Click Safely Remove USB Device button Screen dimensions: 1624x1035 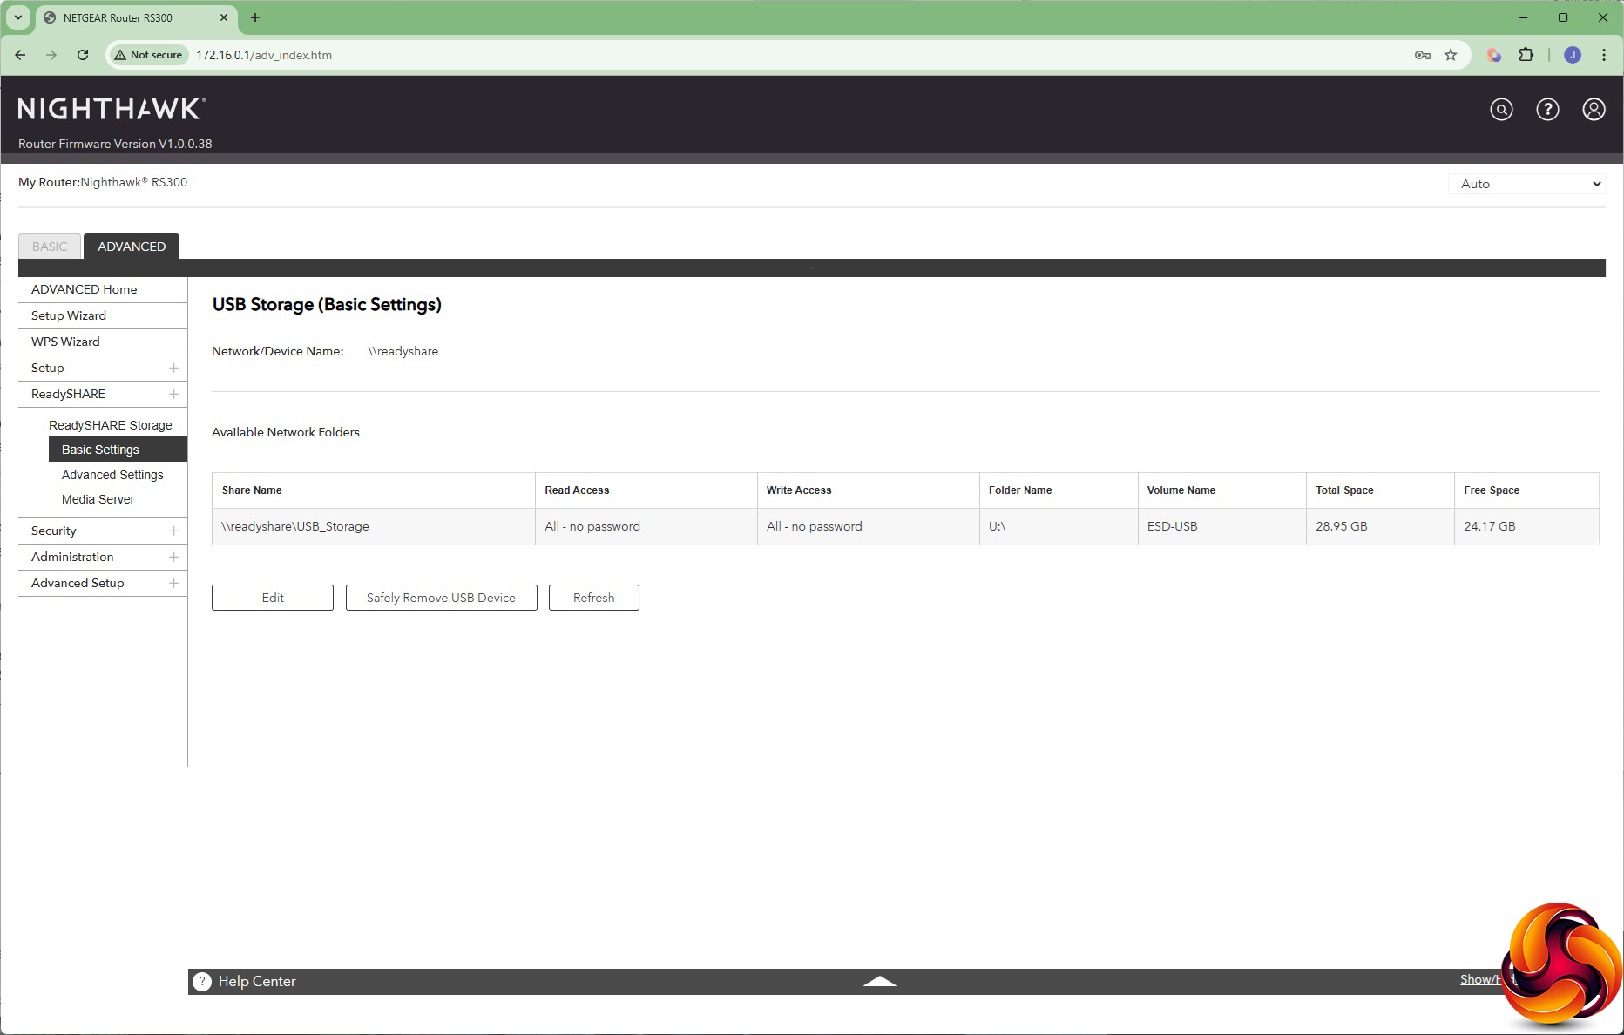(x=442, y=598)
